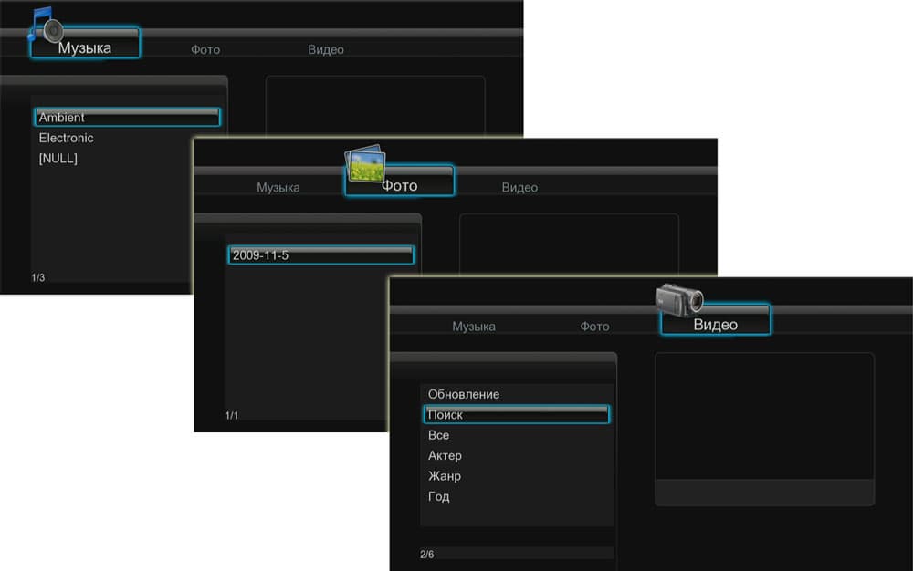Choose the Electronic genre entry
The height and width of the screenshot is (571, 913).
click(x=66, y=139)
